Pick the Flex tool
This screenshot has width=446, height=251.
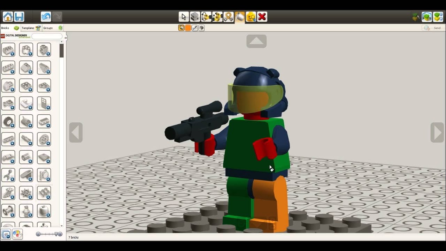(x=228, y=17)
